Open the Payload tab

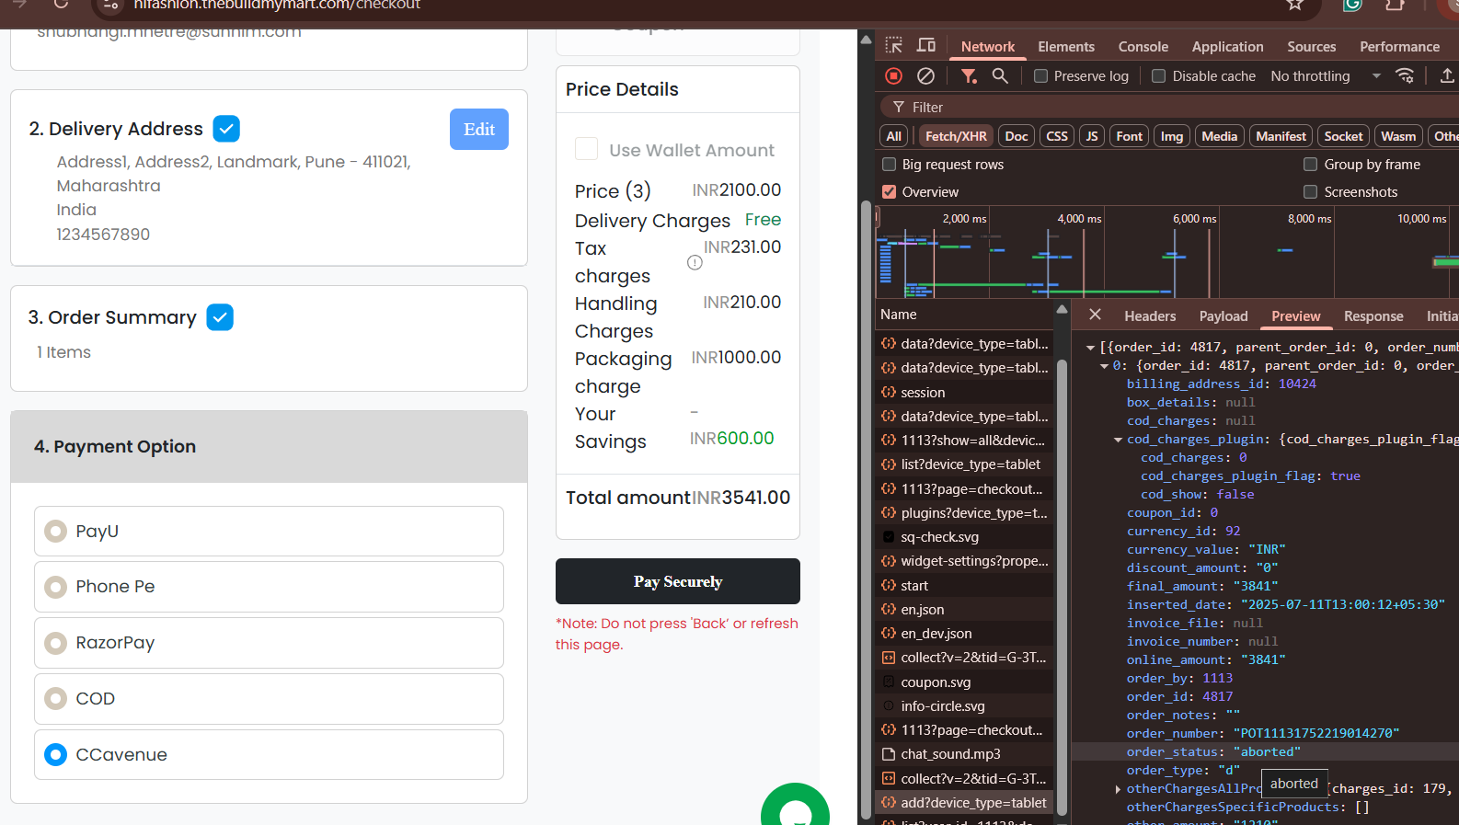point(1223,316)
